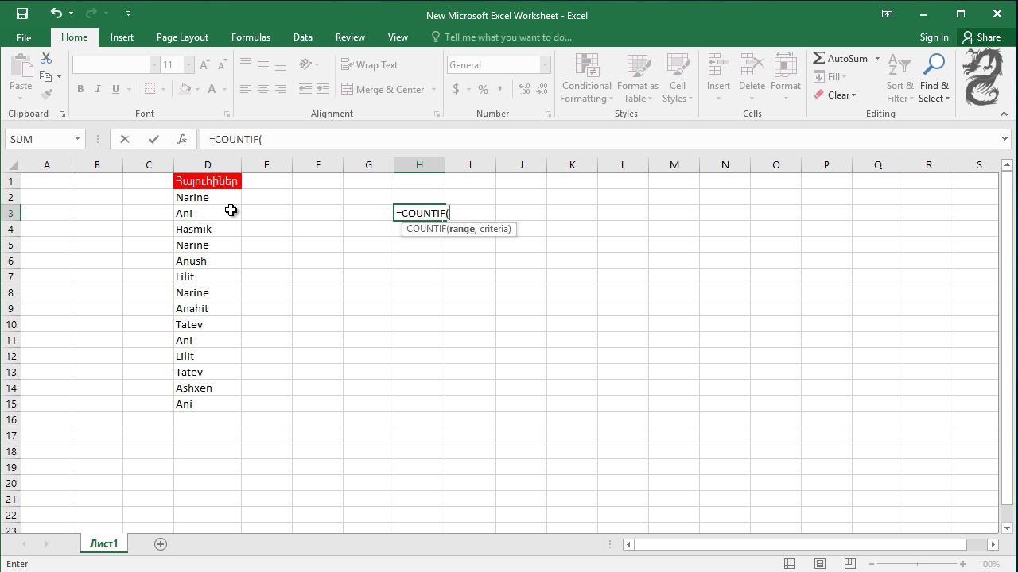Click the zoom slider in status bar
Screen dimensions: 1018x572
pyautogui.click(x=918, y=564)
